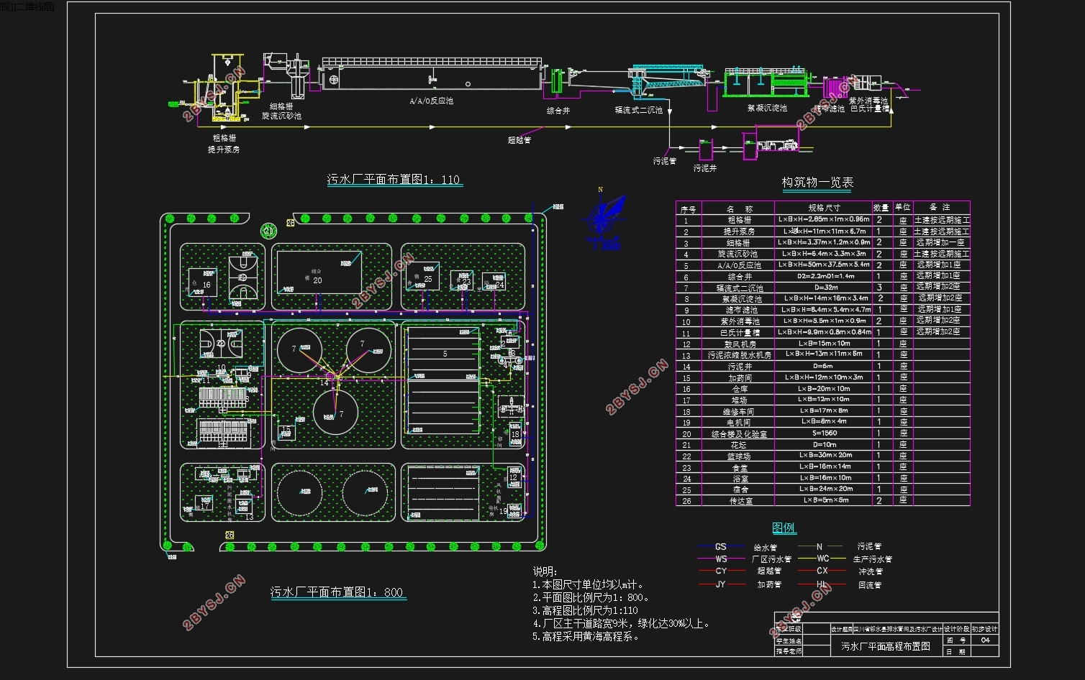Click table cell '宿舍' in row 25
This screenshot has width=1085, height=680.
pyautogui.click(x=739, y=490)
